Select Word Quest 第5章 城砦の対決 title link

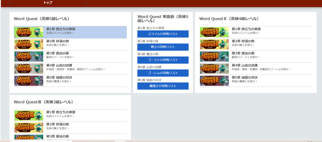pos(59,78)
